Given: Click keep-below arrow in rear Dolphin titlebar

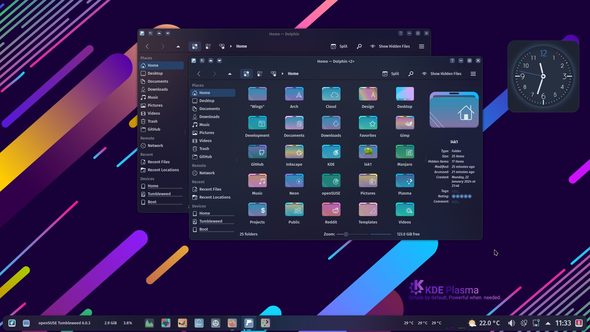Looking at the screenshot, I should coord(168,34).
